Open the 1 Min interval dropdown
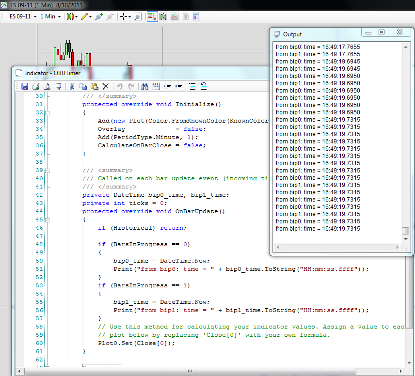The image size is (415, 376). [x=50, y=16]
